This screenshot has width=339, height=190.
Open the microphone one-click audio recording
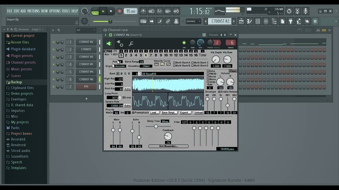(305, 11)
